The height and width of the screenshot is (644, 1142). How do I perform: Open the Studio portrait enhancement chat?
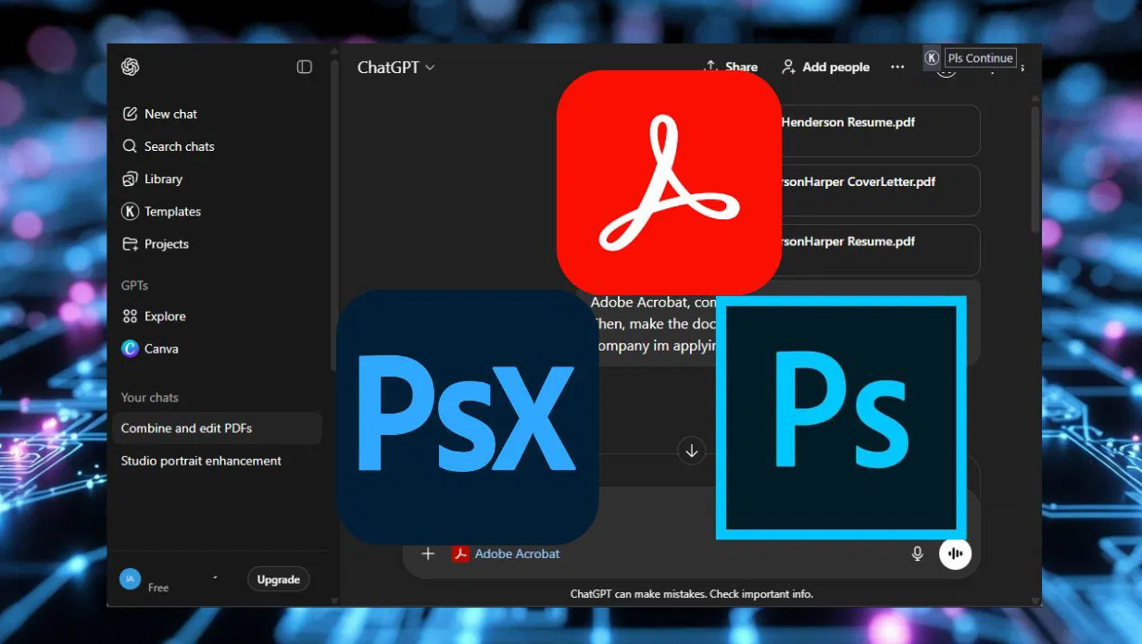201,461
